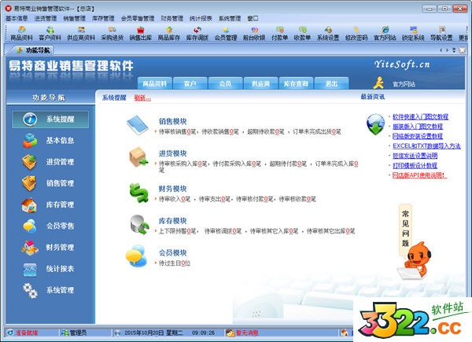
Task: Open 库存调拨 toolbar icon
Action: (197, 33)
